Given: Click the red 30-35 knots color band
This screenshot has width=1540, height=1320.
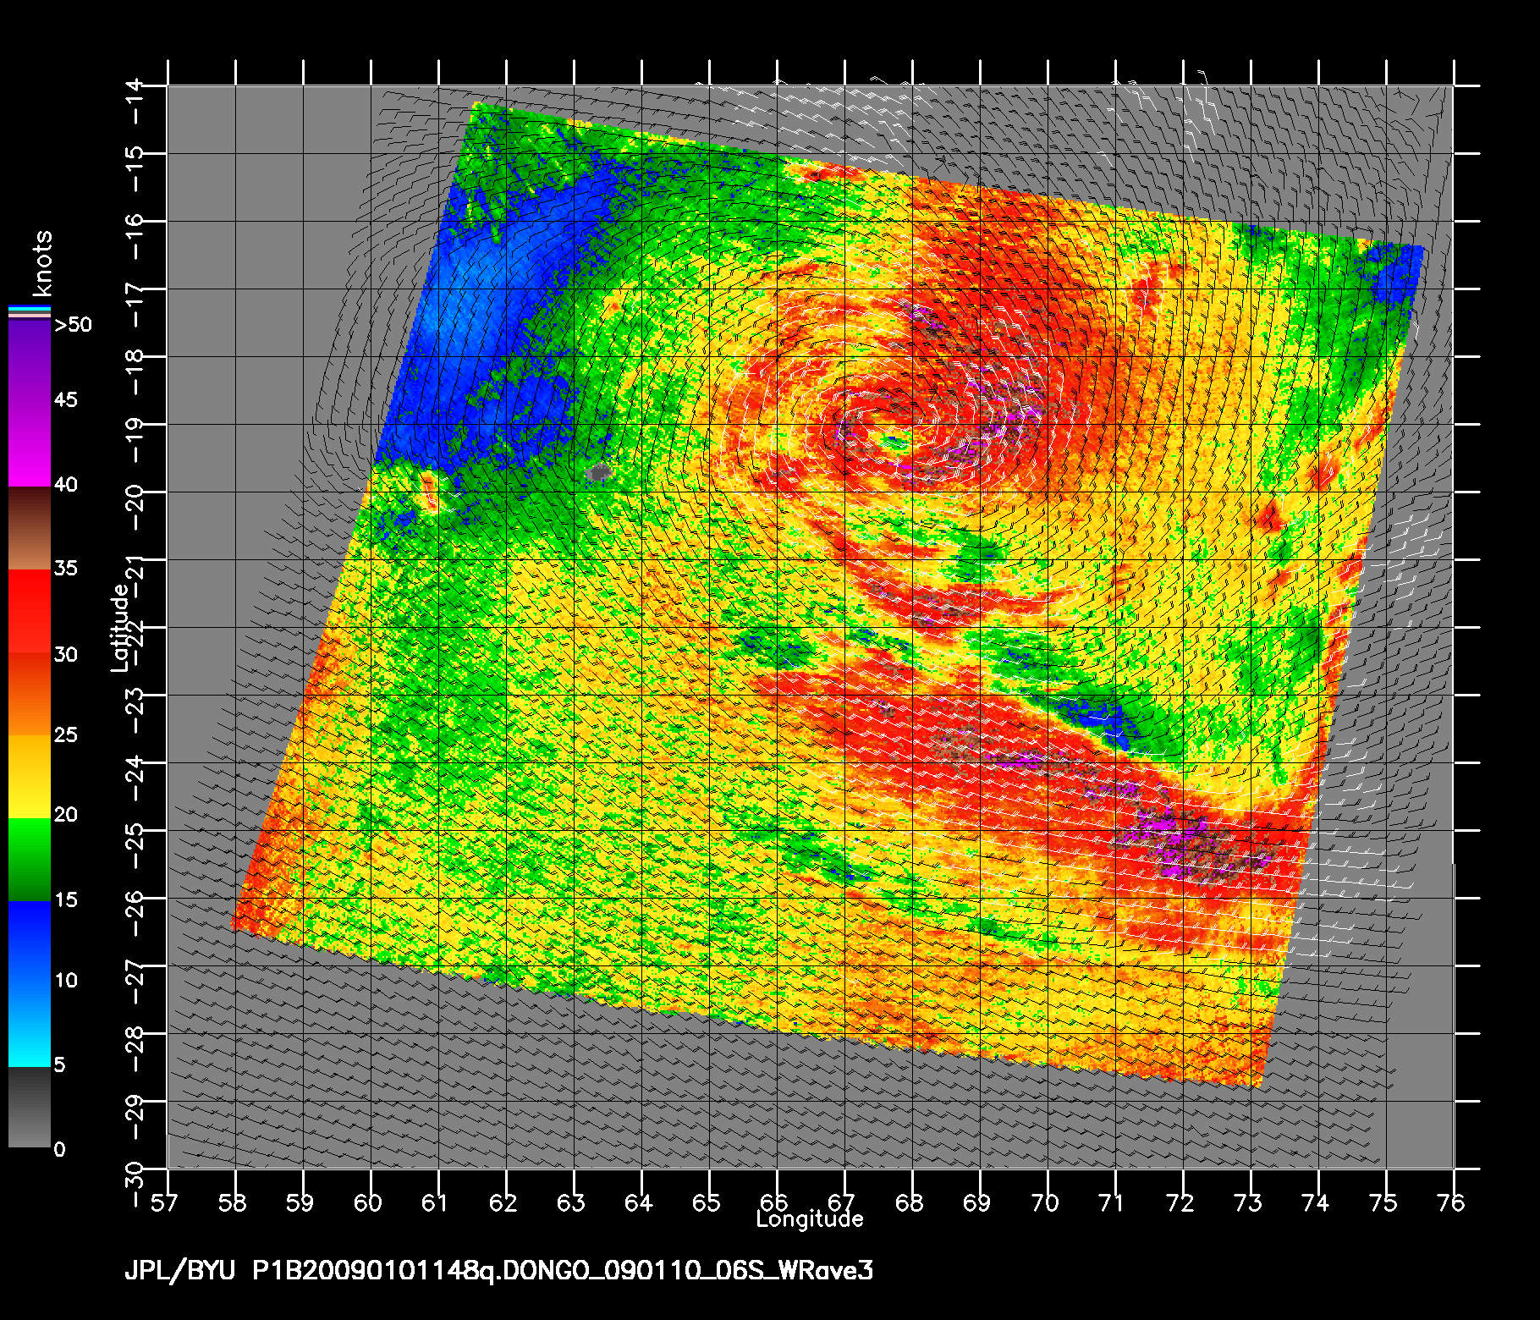Looking at the screenshot, I should pos(30,612).
